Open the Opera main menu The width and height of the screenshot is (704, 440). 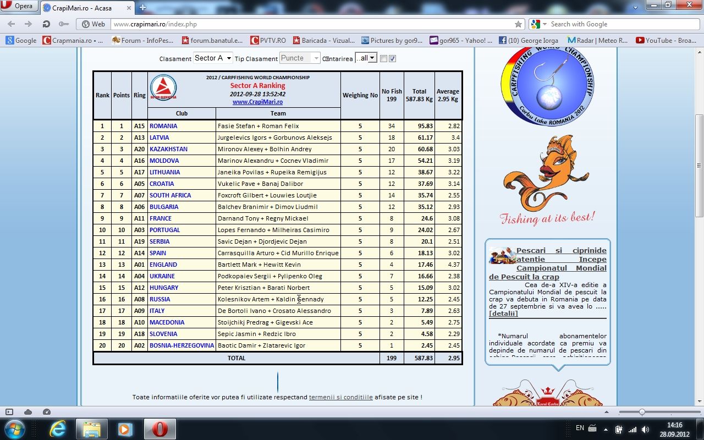coord(19,7)
